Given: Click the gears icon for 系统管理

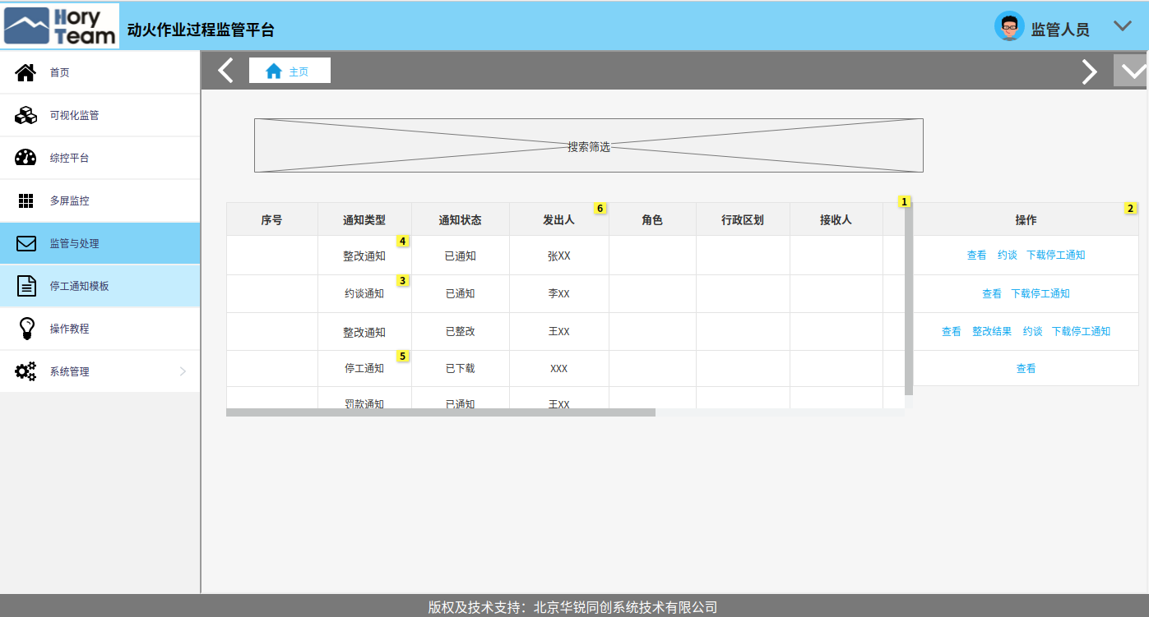Looking at the screenshot, I should pyautogui.click(x=26, y=371).
